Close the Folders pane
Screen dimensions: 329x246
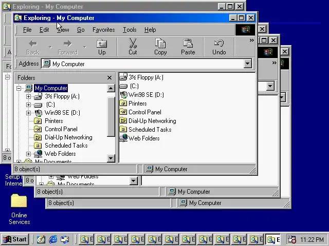pos(109,78)
